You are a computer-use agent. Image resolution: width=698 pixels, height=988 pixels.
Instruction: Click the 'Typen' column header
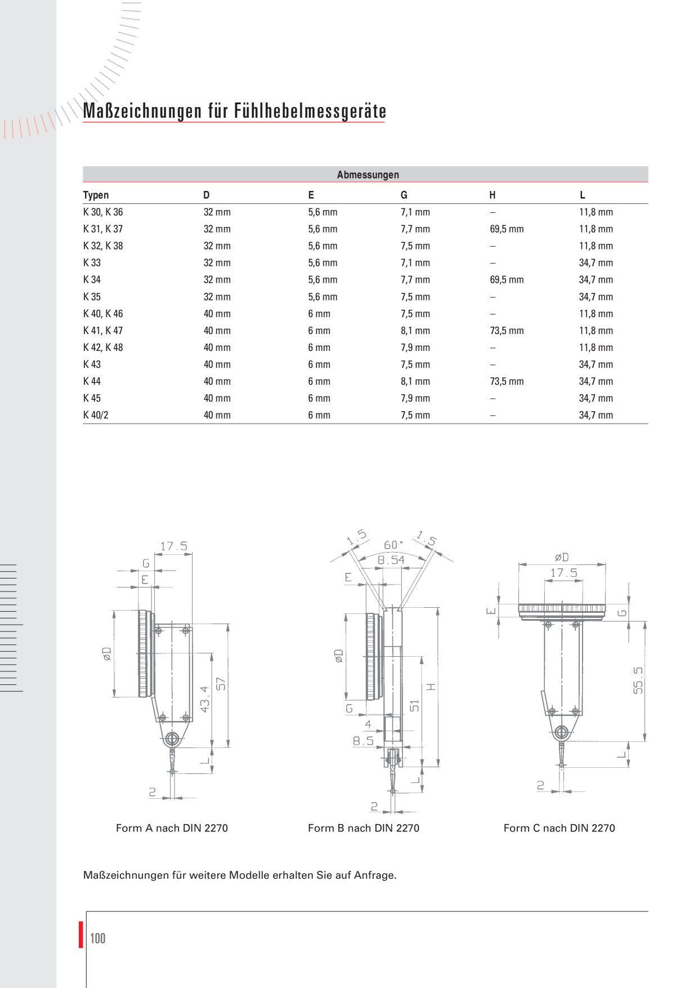pyautogui.click(x=96, y=195)
